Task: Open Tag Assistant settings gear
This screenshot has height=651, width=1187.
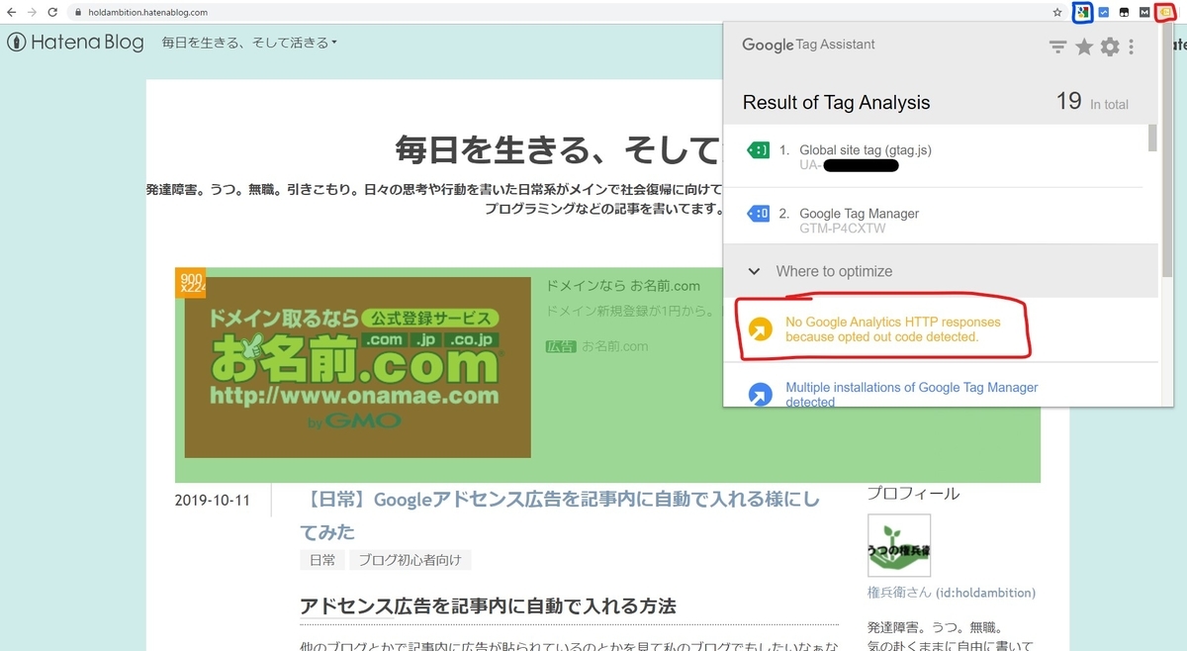Action: click(x=1110, y=46)
